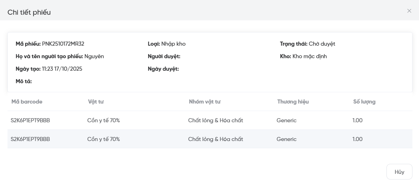Select barcode S2K6P1EPT9BBB in the first row

tap(30, 120)
